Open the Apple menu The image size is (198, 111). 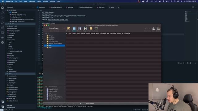[x=3, y=1]
